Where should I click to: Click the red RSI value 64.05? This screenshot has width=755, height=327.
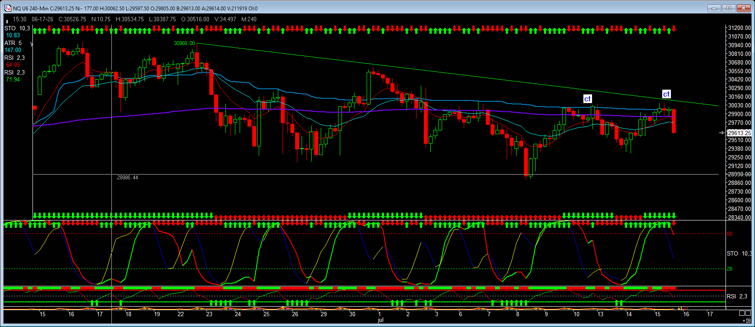13,65
